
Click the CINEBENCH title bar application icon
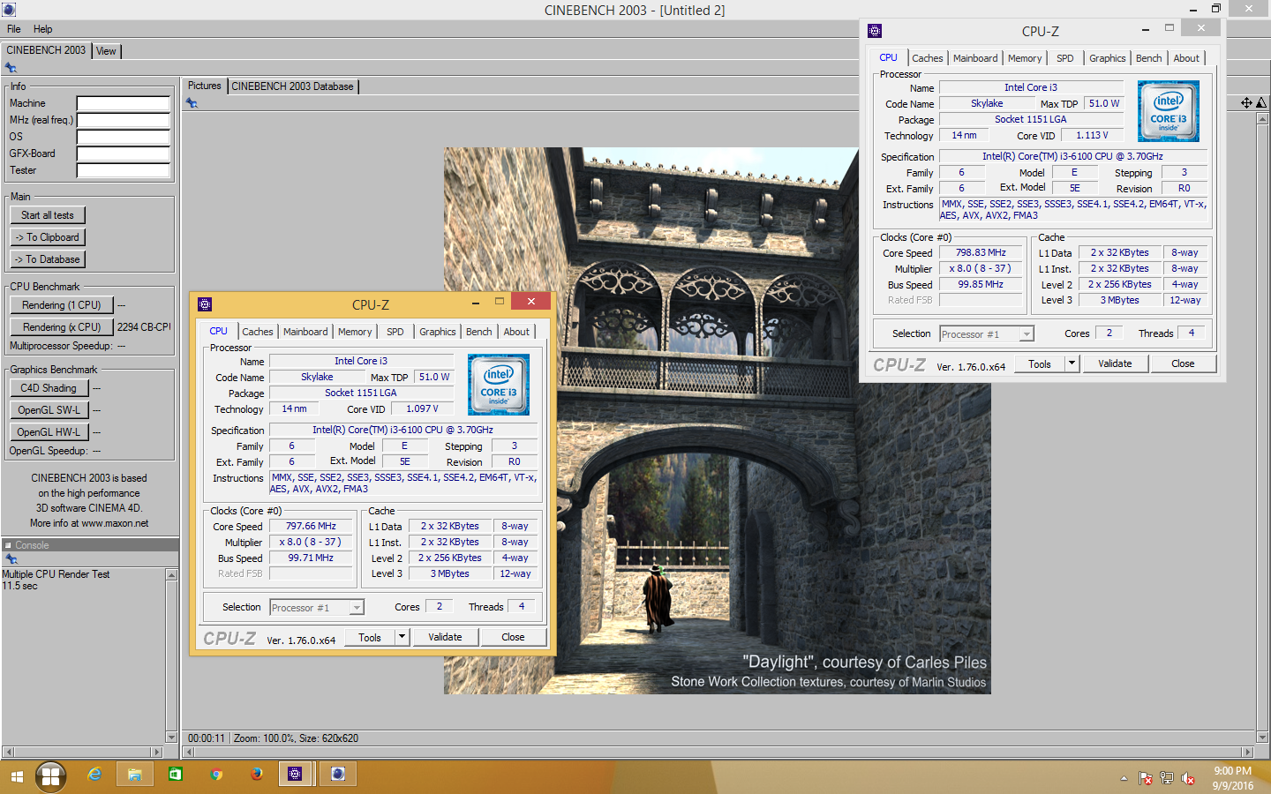[x=8, y=10]
